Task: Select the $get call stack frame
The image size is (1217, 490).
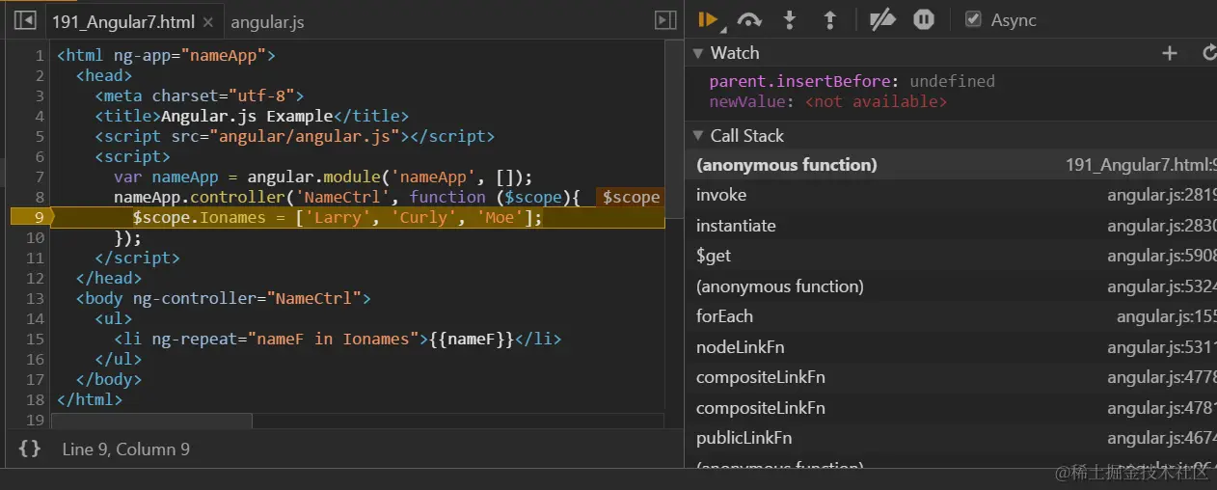Action: [x=951, y=256]
